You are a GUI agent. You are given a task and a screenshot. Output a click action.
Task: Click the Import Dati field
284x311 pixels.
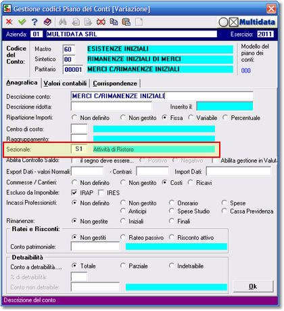[239, 171]
